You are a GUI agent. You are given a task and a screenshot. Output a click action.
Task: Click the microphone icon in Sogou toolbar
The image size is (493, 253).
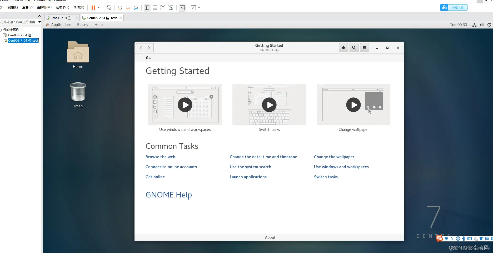pos(464,239)
